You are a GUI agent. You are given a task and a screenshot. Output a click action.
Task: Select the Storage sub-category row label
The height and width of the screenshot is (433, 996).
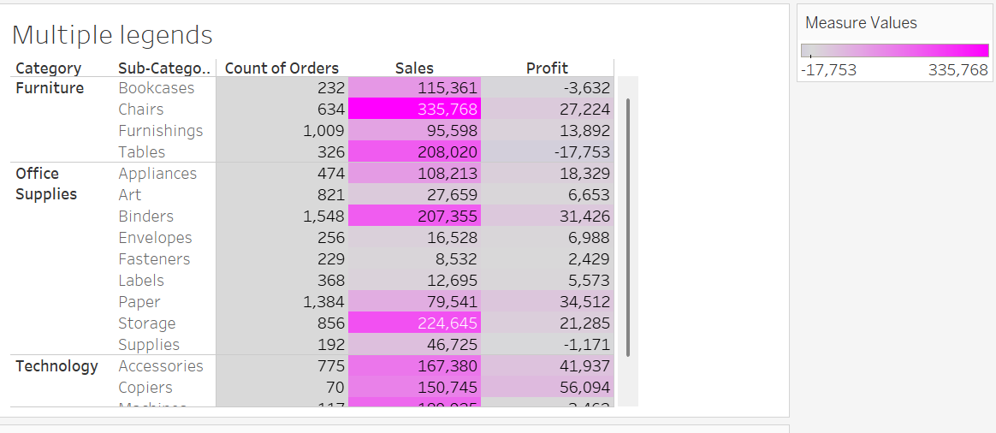point(147,323)
